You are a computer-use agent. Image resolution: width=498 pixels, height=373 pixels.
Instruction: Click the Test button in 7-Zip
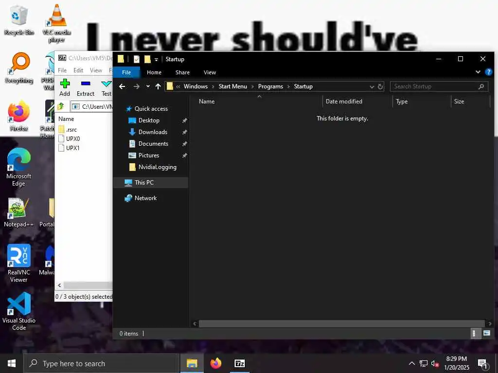tap(107, 87)
